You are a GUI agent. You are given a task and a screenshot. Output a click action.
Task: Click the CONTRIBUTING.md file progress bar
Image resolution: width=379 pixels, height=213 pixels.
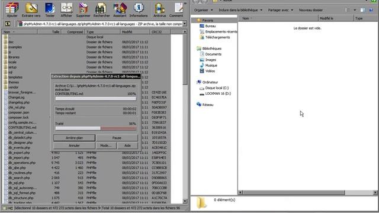[96, 99]
